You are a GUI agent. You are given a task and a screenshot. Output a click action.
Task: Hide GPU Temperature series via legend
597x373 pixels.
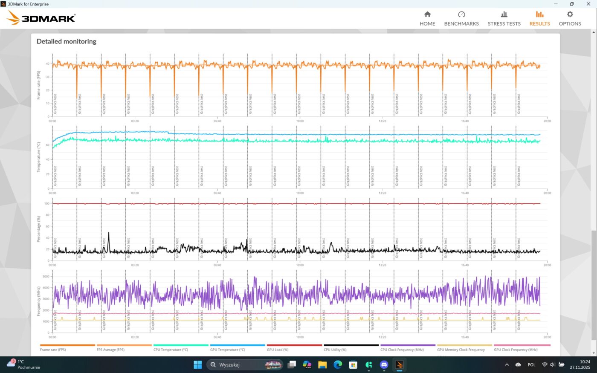228,350
